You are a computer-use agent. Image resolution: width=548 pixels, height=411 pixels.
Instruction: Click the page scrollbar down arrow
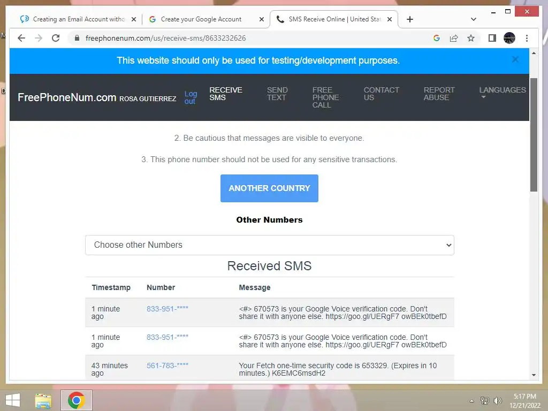click(x=534, y=375)
